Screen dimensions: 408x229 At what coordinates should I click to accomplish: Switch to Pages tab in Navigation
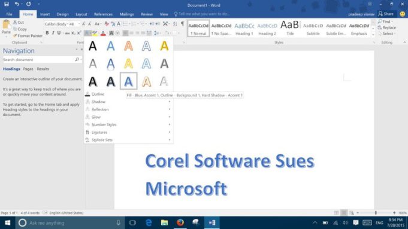tap(28, 69)
